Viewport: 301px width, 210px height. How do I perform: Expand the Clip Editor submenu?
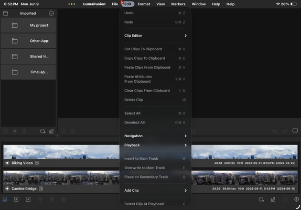(155, 36)
